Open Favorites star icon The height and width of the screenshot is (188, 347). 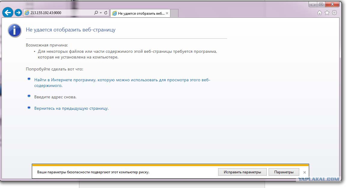327,13
